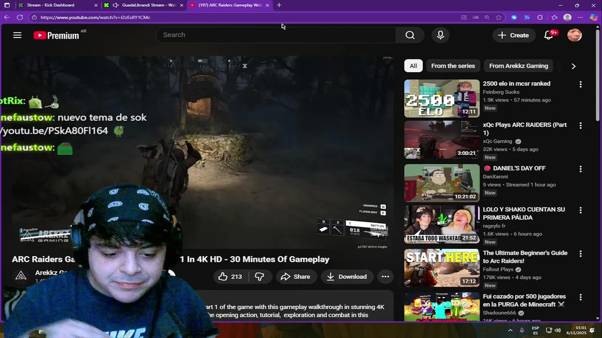Click the zoom magnifier in address bar
The width and height of the screenshot is (602, 338).
click(487, 17)
